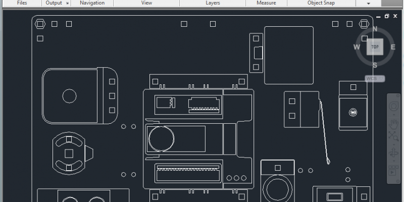This screenshot has height=202, width=404.
Task: Select the Orbit tool in navigation bar
Action: [393, 153]
